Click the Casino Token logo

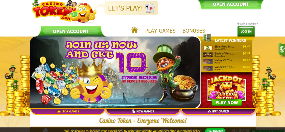64,11
